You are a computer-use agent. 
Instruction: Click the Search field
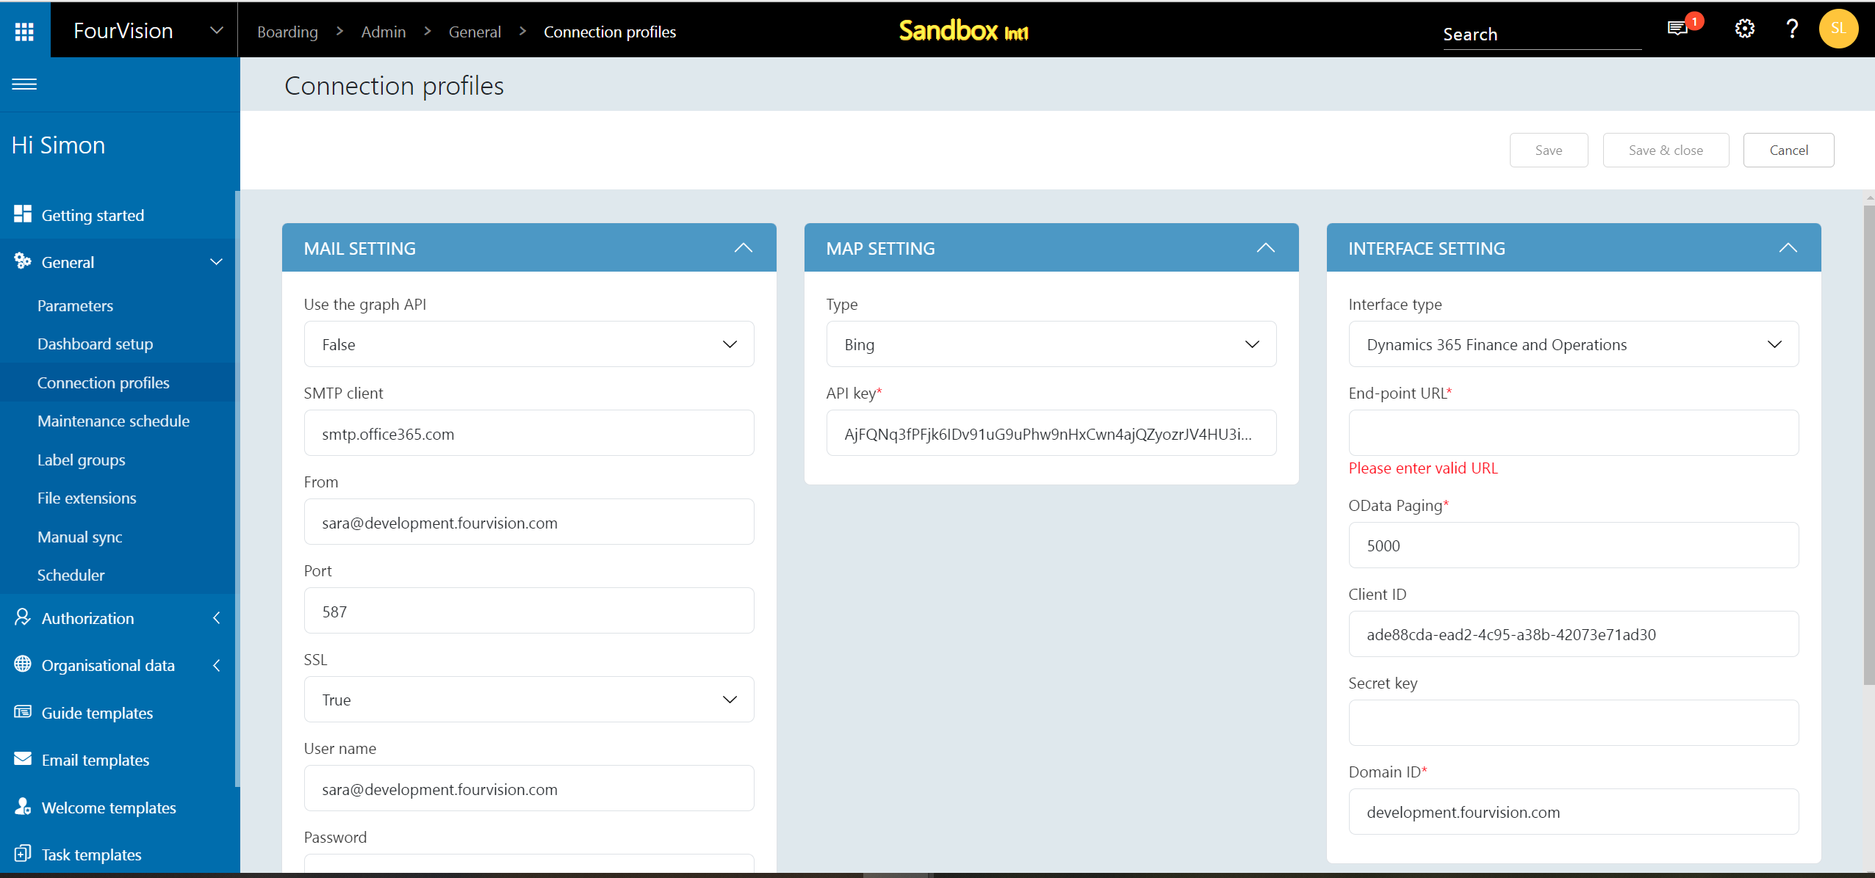[1542, 34]
